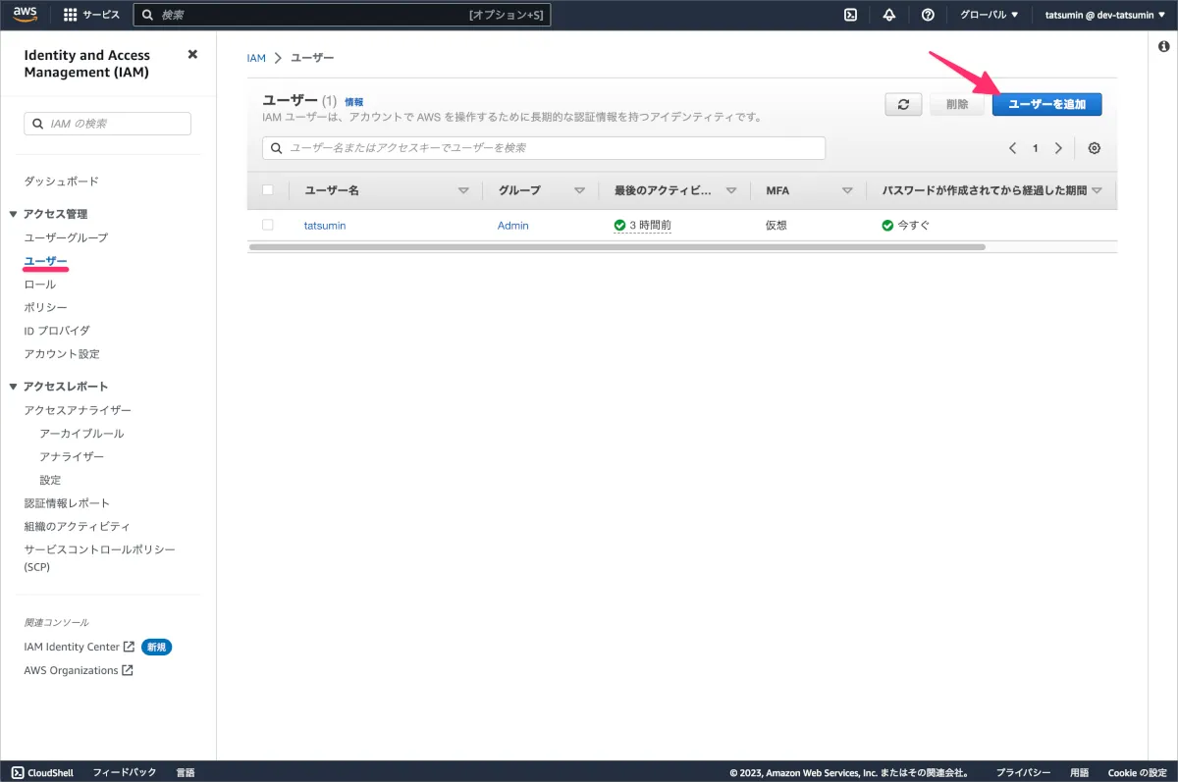Open Cookie の設定 footer link
The height and width of the screenshot is (782, 1178).
tap(1137, 772)
